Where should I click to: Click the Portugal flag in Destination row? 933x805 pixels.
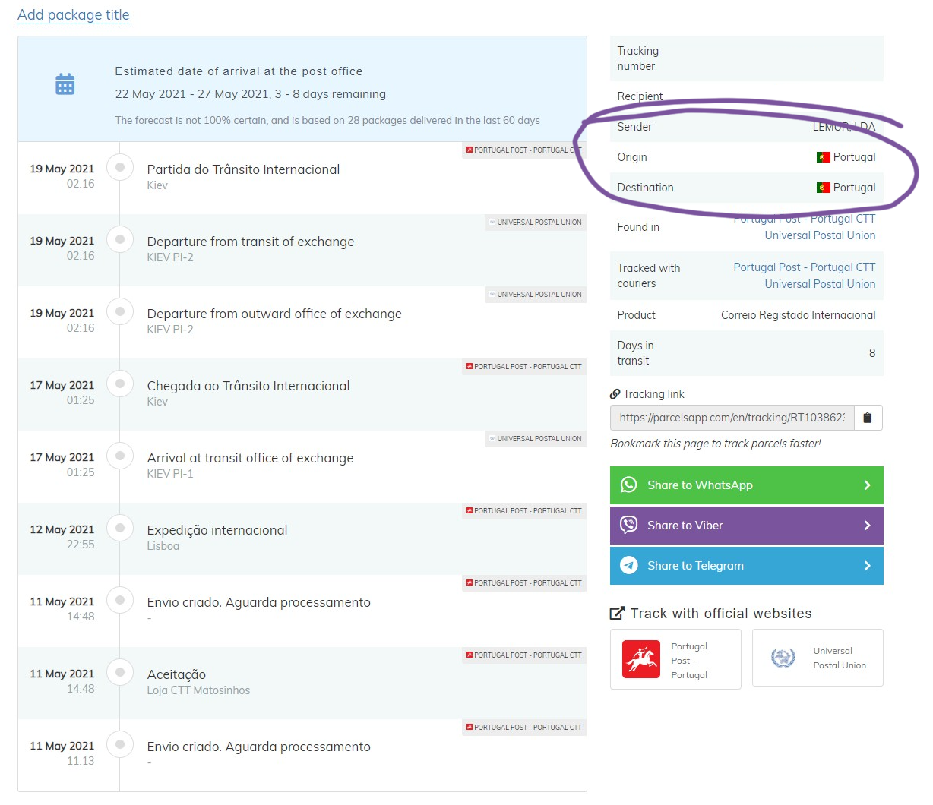tap(823, 188)
